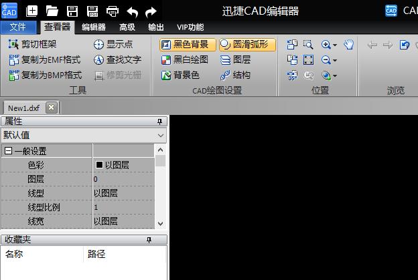Close the New1.dxf tab
Image resolution: width=418 pixels, height=280 pixels.
click(x=51, y=108)
